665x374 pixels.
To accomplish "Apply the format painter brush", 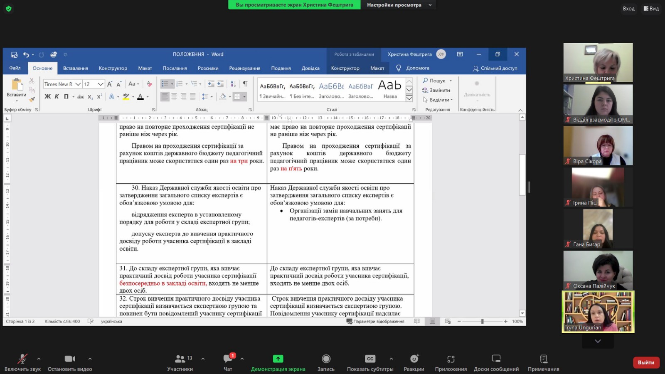I will pyautogui.click(x=32, y=99).
